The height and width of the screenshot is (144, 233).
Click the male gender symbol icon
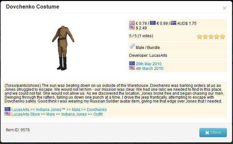point(132,47)
